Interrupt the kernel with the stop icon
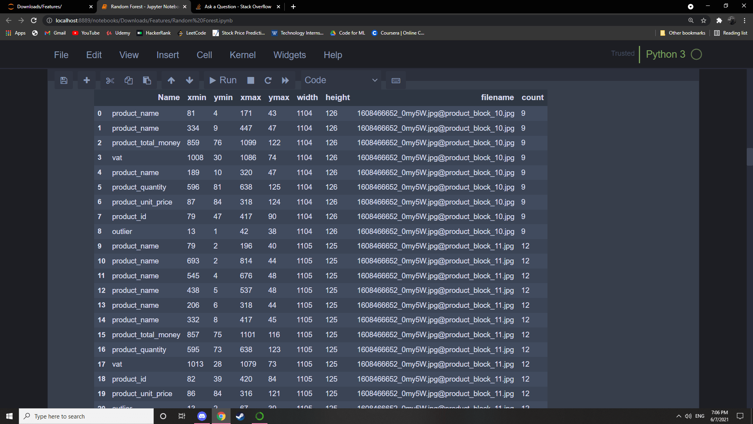Screen dimensions: 753x424 [x=251, y=80]
